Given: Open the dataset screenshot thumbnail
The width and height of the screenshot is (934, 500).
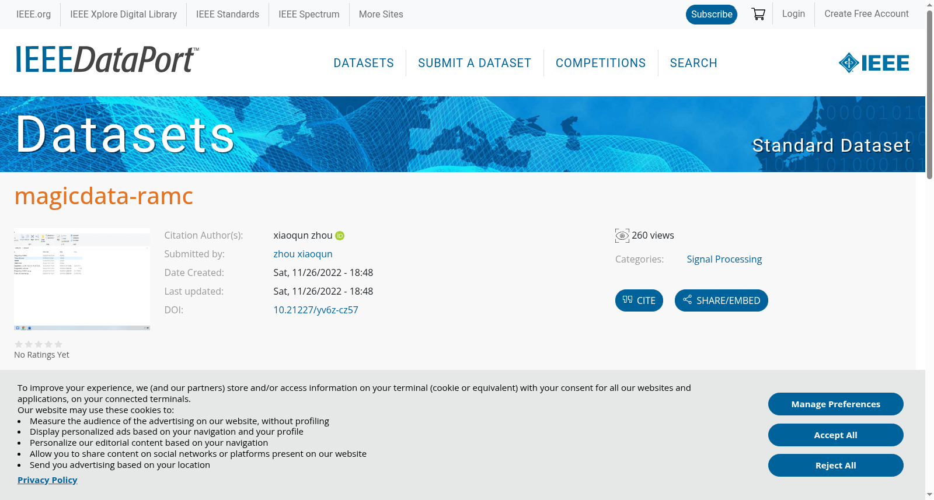Looking at the screenshot, I should (82, 279).
